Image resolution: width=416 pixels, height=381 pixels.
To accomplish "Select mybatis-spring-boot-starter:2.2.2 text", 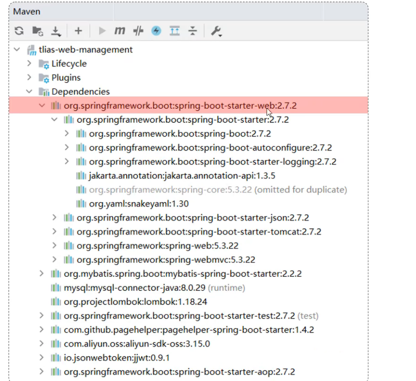I will pos(183,274).
